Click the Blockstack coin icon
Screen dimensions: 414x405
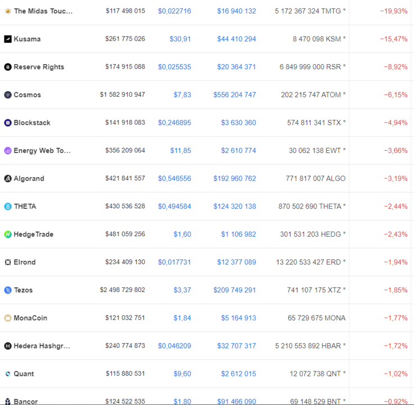click(8, 123)
